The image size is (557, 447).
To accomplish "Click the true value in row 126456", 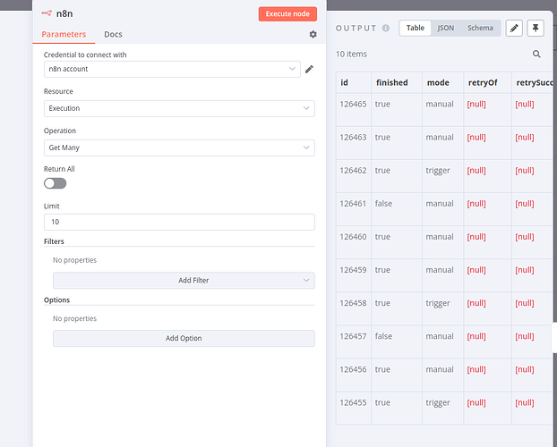I will [x=382, y=369].
